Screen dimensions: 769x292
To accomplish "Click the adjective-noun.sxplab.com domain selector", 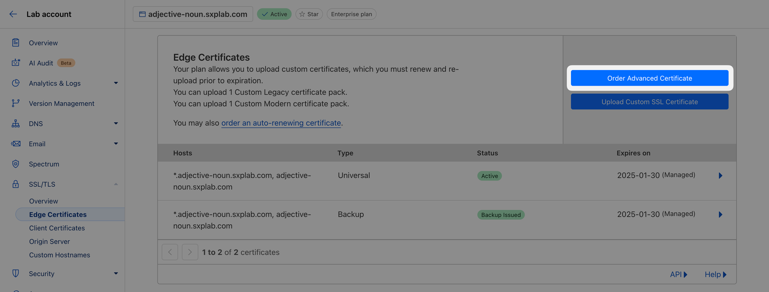I will 193,14.
